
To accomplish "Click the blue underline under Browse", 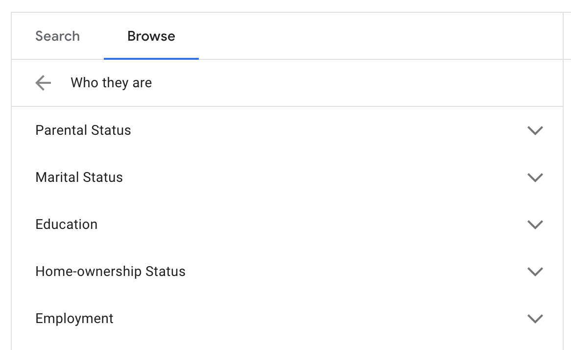I will pyautogui.click(x=151, y=58).
